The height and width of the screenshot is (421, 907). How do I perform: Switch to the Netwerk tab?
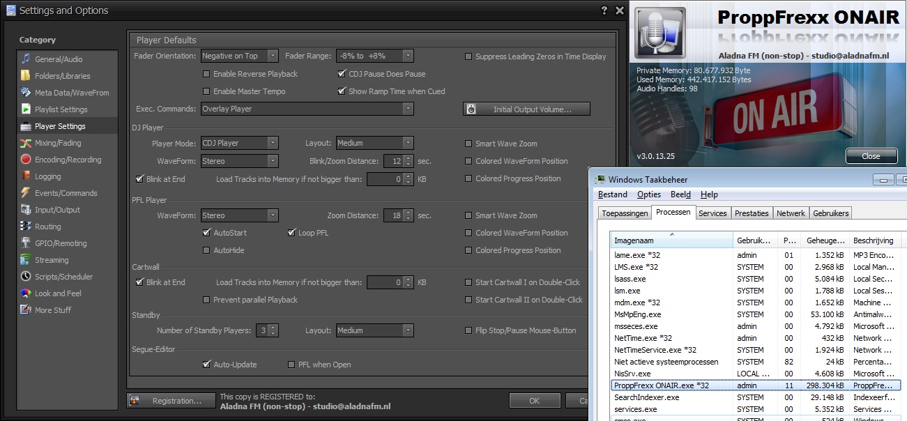[791, 213]
